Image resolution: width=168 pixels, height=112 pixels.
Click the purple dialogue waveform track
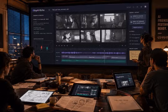[94, 53]
